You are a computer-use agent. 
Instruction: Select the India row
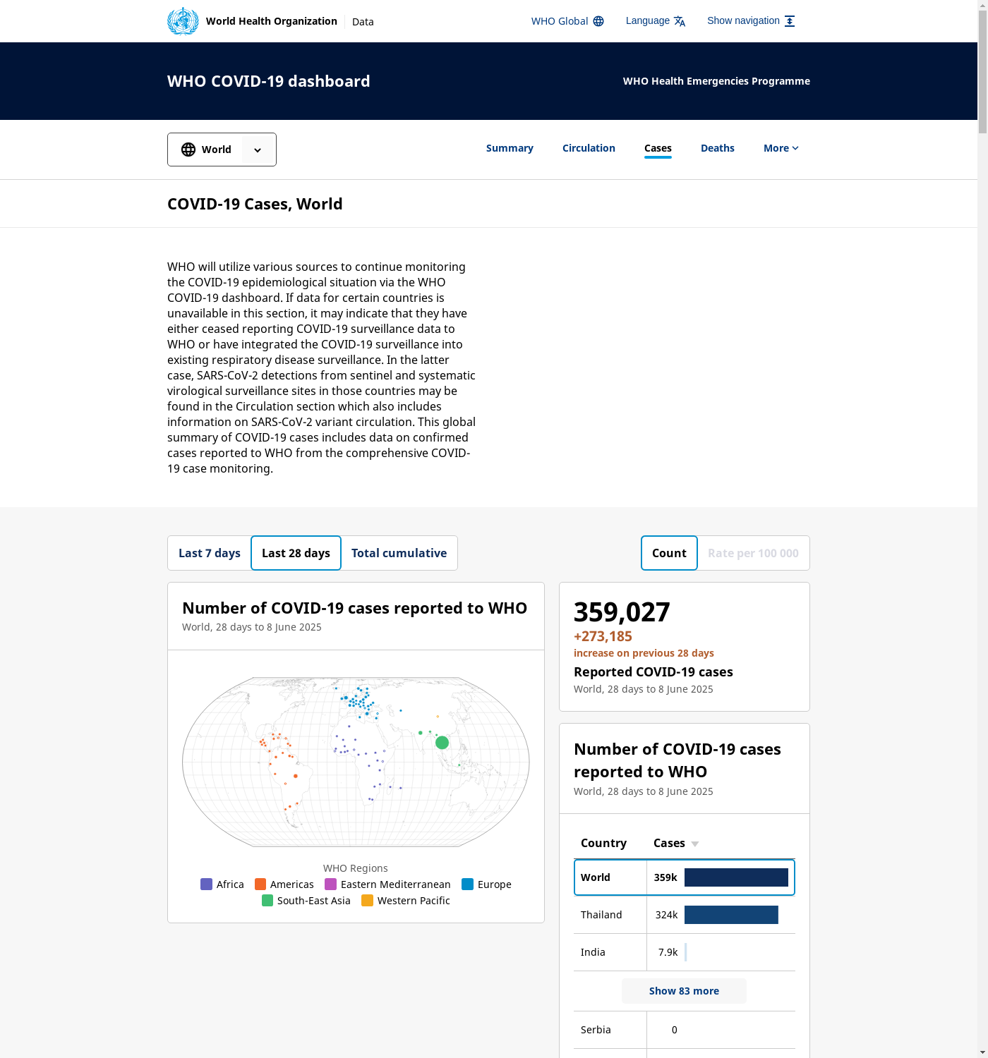click(685, 952)
